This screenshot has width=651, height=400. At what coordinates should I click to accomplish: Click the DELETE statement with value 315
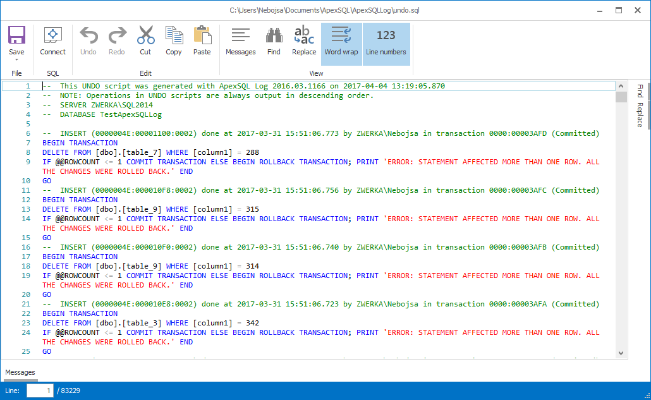click(x=150, y=209)
